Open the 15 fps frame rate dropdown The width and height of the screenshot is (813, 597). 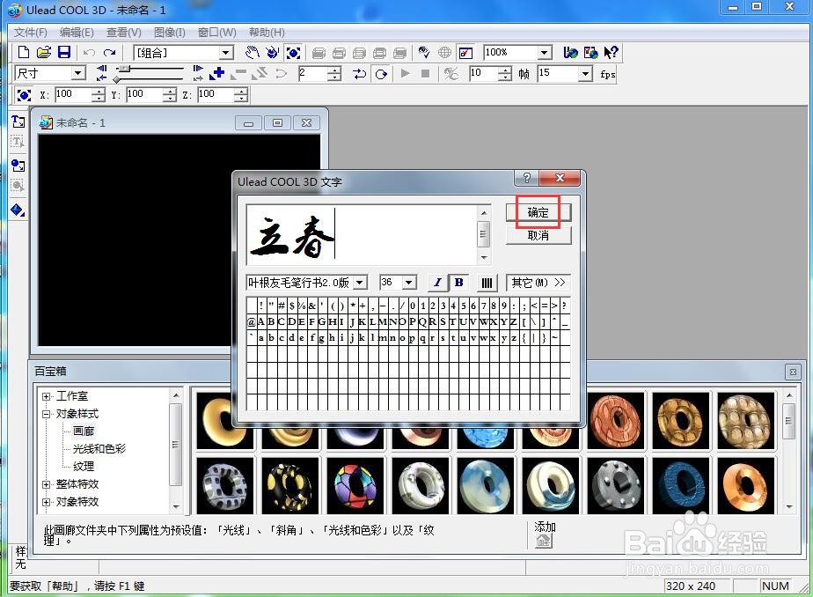pyautogui.click(x=585, y=74)
